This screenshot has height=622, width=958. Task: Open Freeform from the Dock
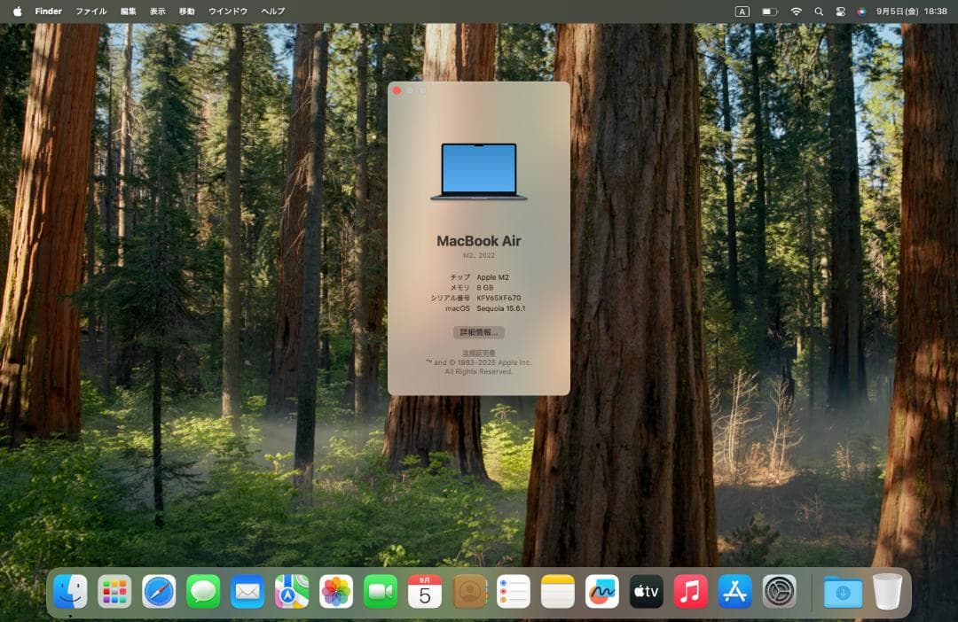[602, 590]
